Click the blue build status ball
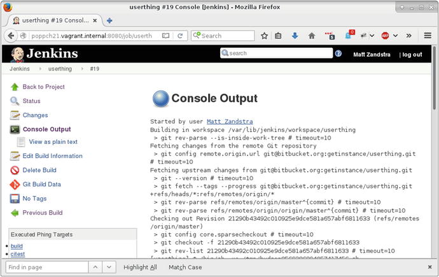Viewport: 439px width, 277px height. click(161, 99)
